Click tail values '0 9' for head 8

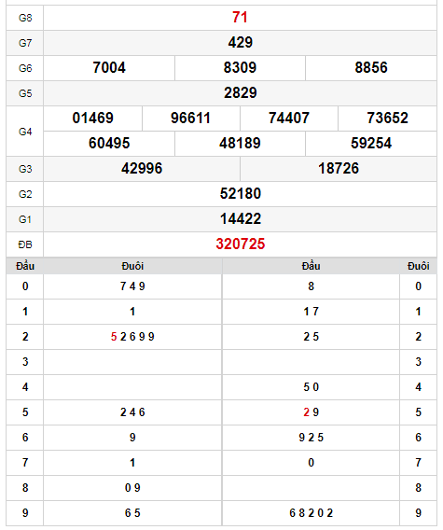pos(132,488)
